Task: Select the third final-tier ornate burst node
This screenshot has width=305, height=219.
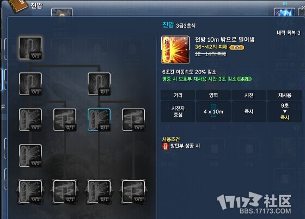Action: click(x=99, y=192)
